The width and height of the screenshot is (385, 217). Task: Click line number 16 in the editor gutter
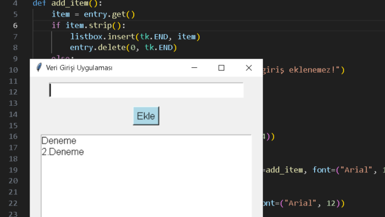(x=13, y=137)
